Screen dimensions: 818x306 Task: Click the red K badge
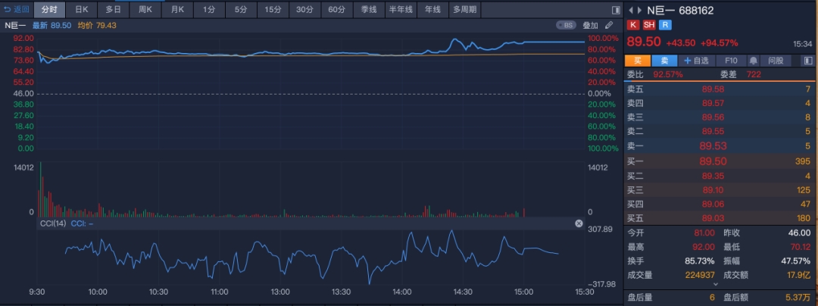(633, 25)
